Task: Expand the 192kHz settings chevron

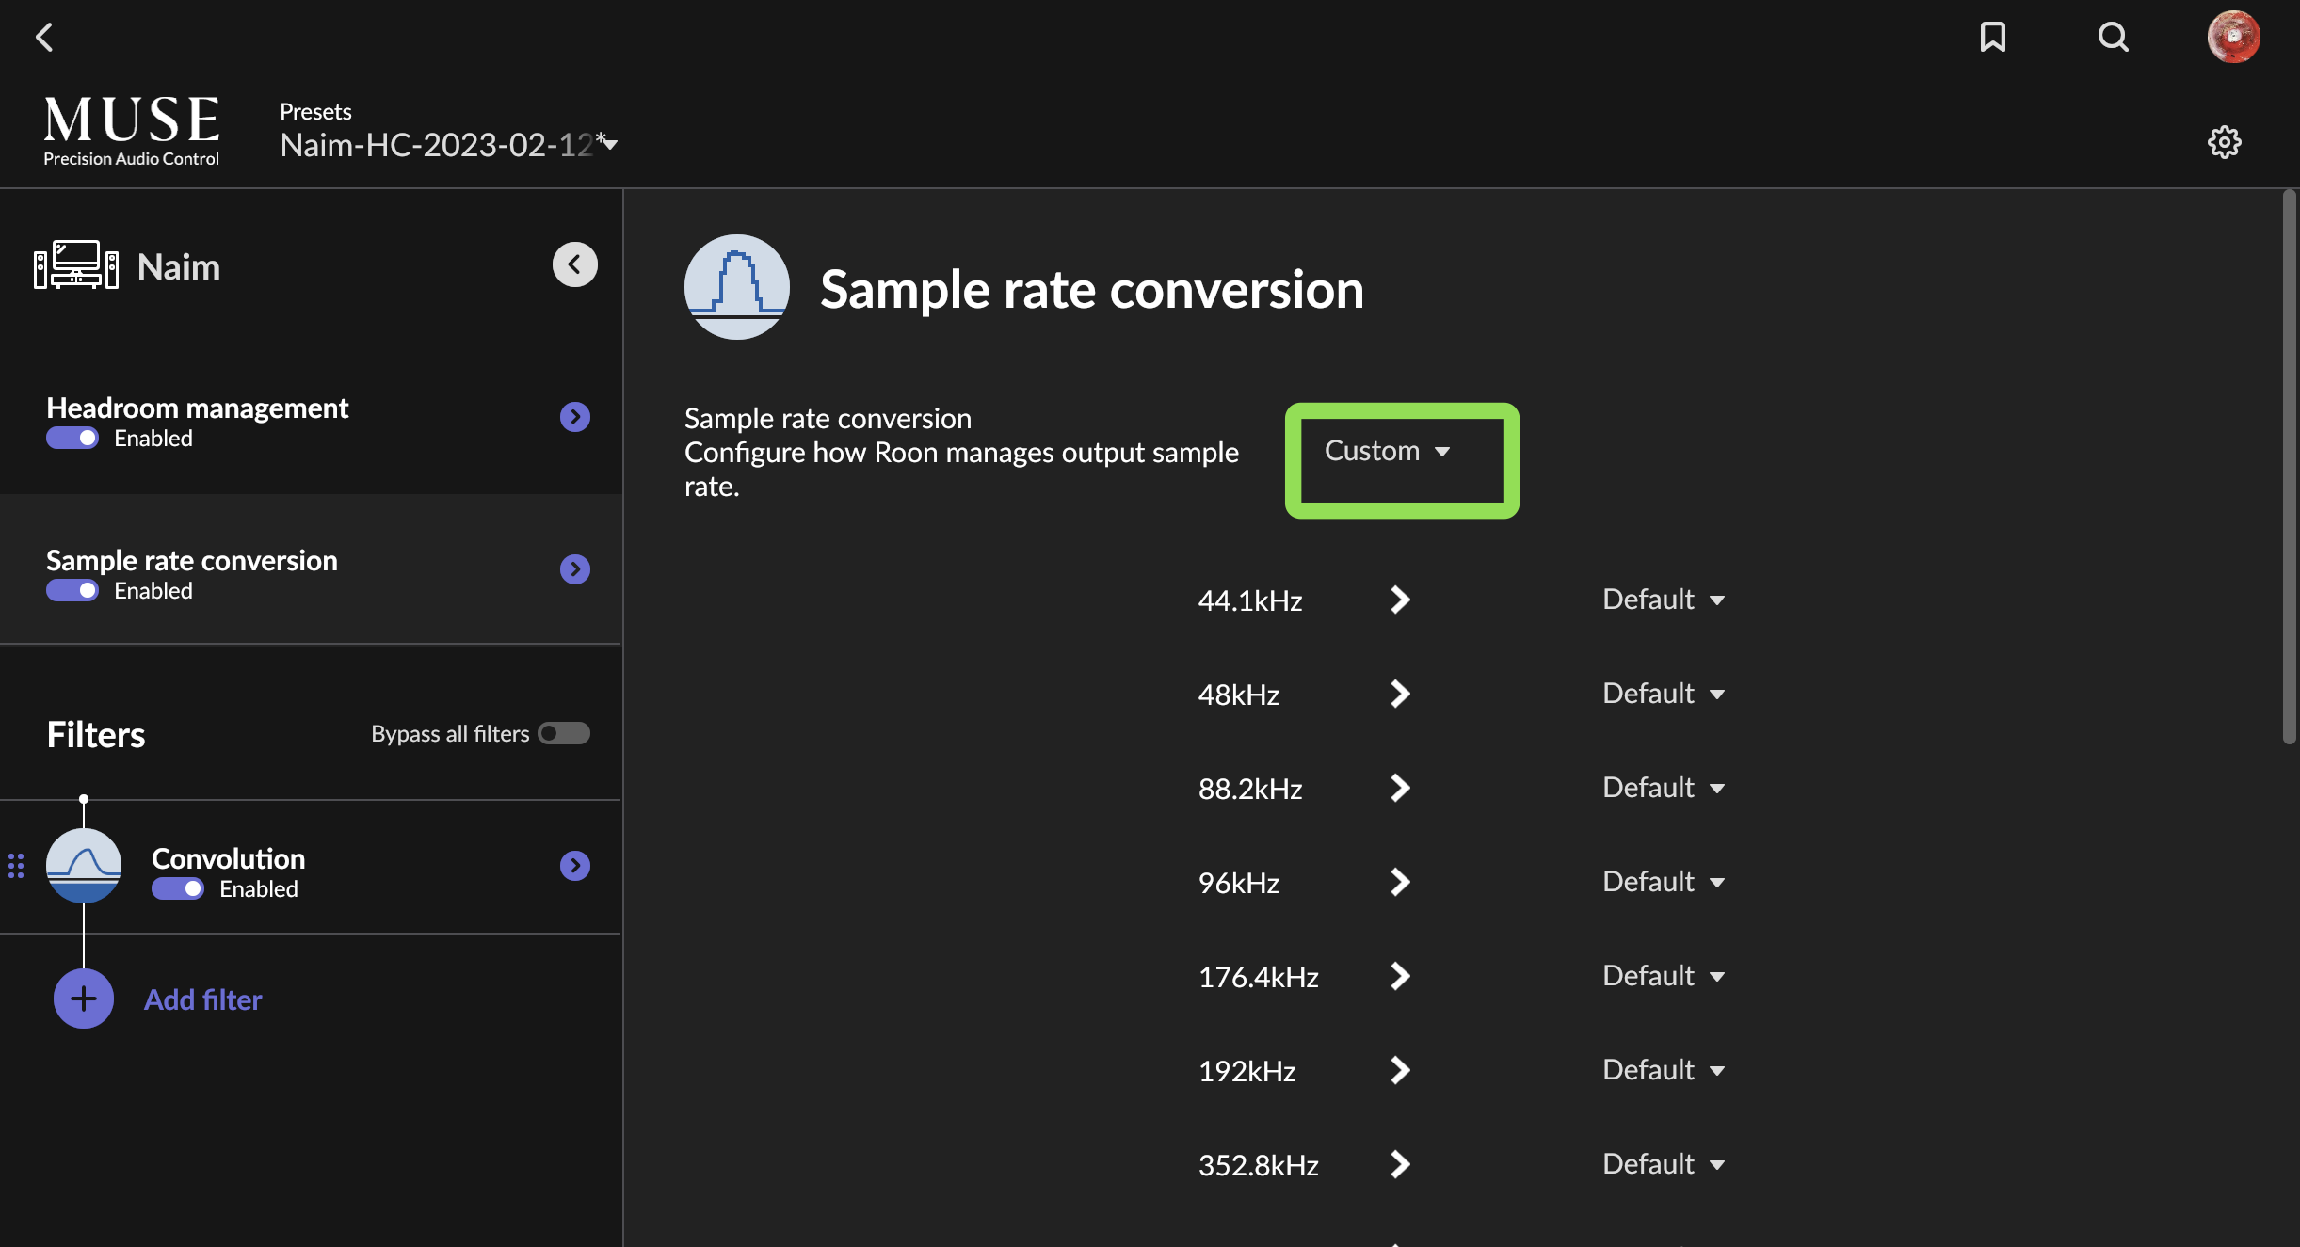Action: click(x=1399, y=1070)
